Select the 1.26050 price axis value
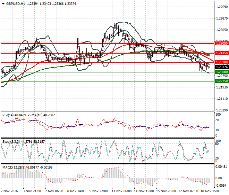Viewport: 229px width, 195px height. pos(222,30)
